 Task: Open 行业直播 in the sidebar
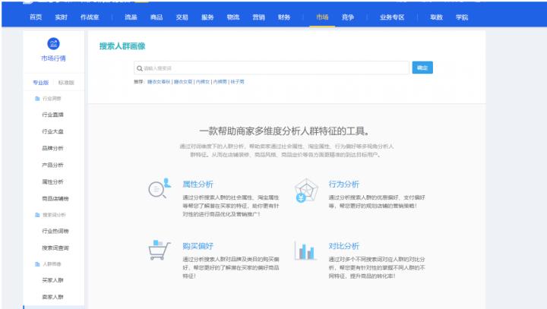tap(52, 115)
